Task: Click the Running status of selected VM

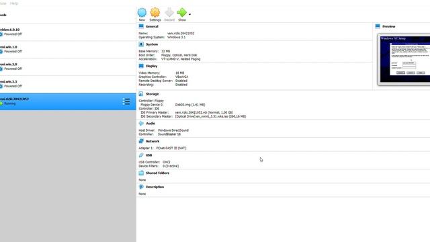Action: click(x=10, y=104)
